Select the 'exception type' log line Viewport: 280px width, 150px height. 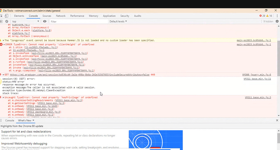coord(34,90)
